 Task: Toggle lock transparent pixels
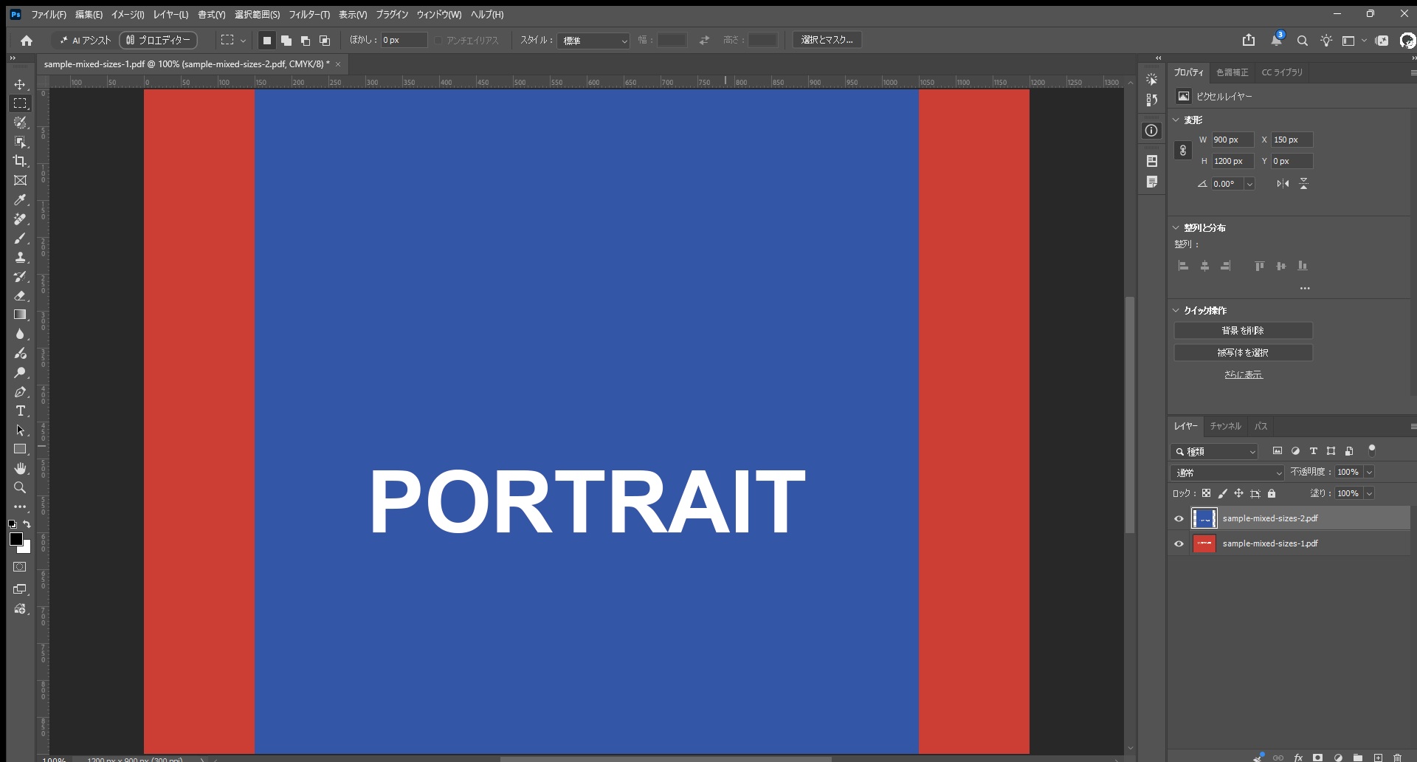pos(1206,493)
